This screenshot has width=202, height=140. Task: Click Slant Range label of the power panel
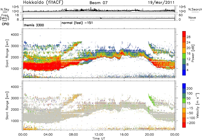point(7,53)
